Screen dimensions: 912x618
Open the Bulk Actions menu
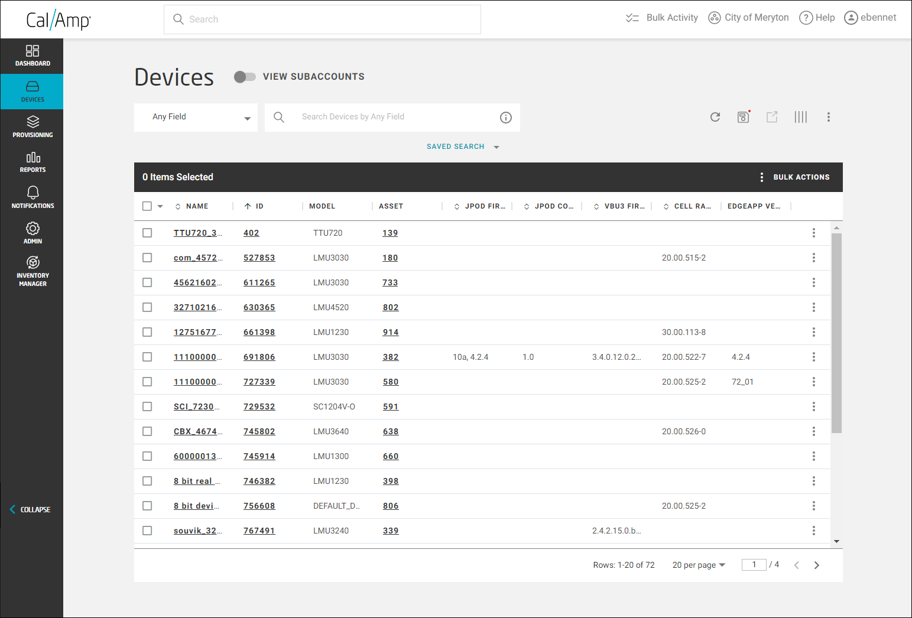pos(794,177)
